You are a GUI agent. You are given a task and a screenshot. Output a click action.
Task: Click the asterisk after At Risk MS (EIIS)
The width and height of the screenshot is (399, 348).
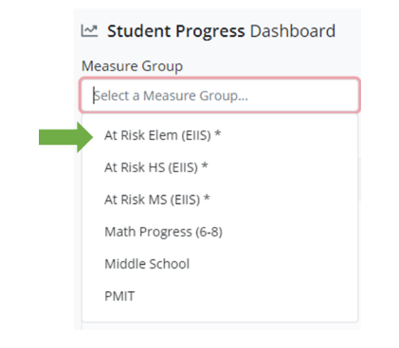[207, 198]
